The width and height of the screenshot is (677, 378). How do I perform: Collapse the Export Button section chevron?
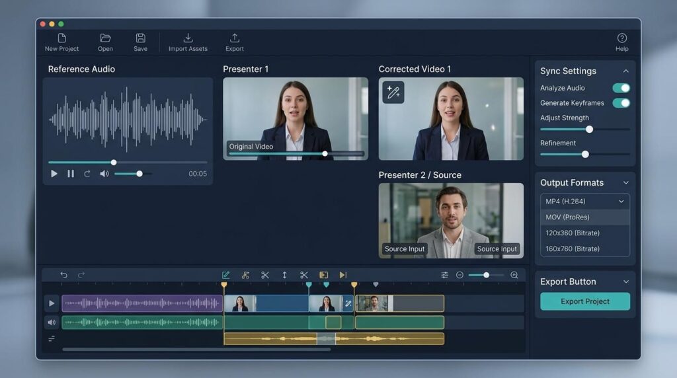click(625, 282)
